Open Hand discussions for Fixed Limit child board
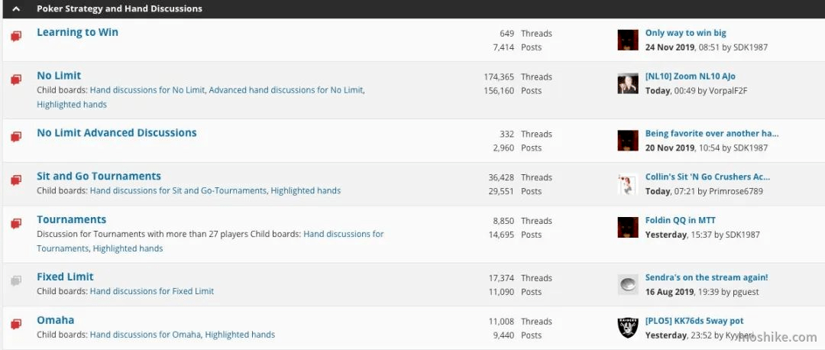The height and width of the screenshot is (350, 825). (x=152, y=291)
